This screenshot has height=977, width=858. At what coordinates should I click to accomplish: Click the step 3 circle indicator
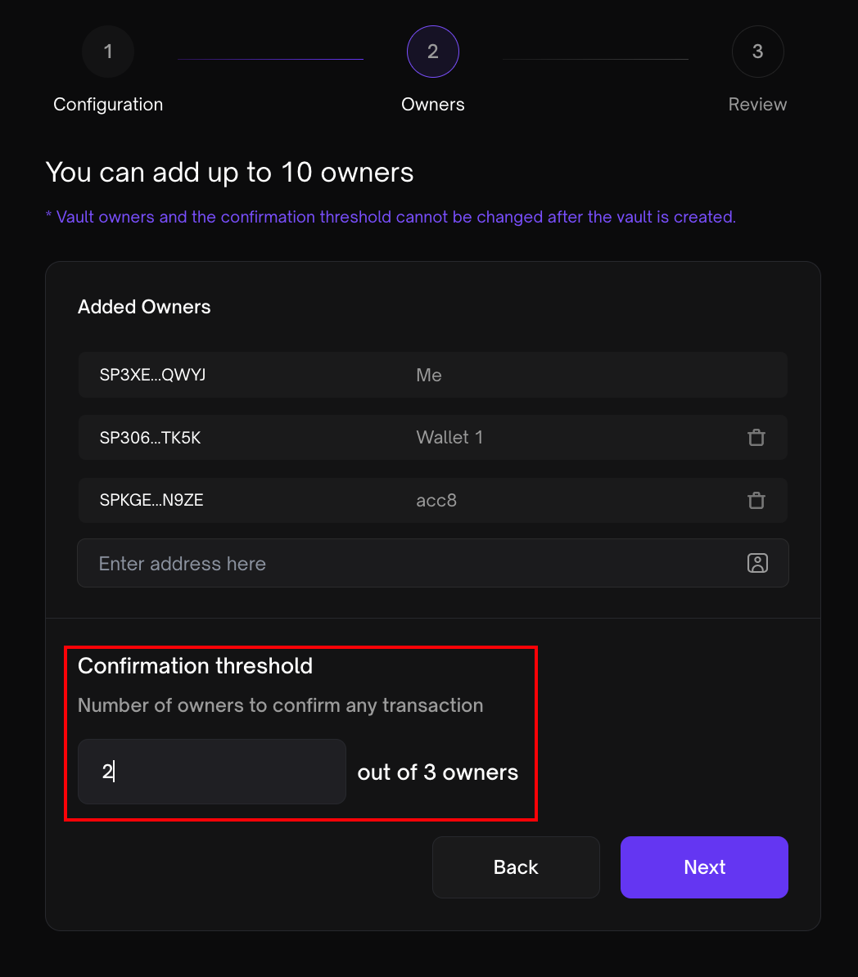(757, 52)
